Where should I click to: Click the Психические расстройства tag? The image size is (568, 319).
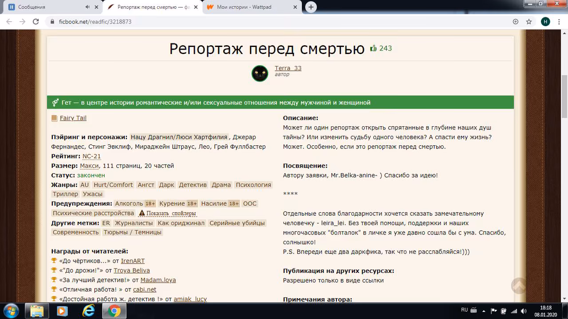tap(94, 213)
